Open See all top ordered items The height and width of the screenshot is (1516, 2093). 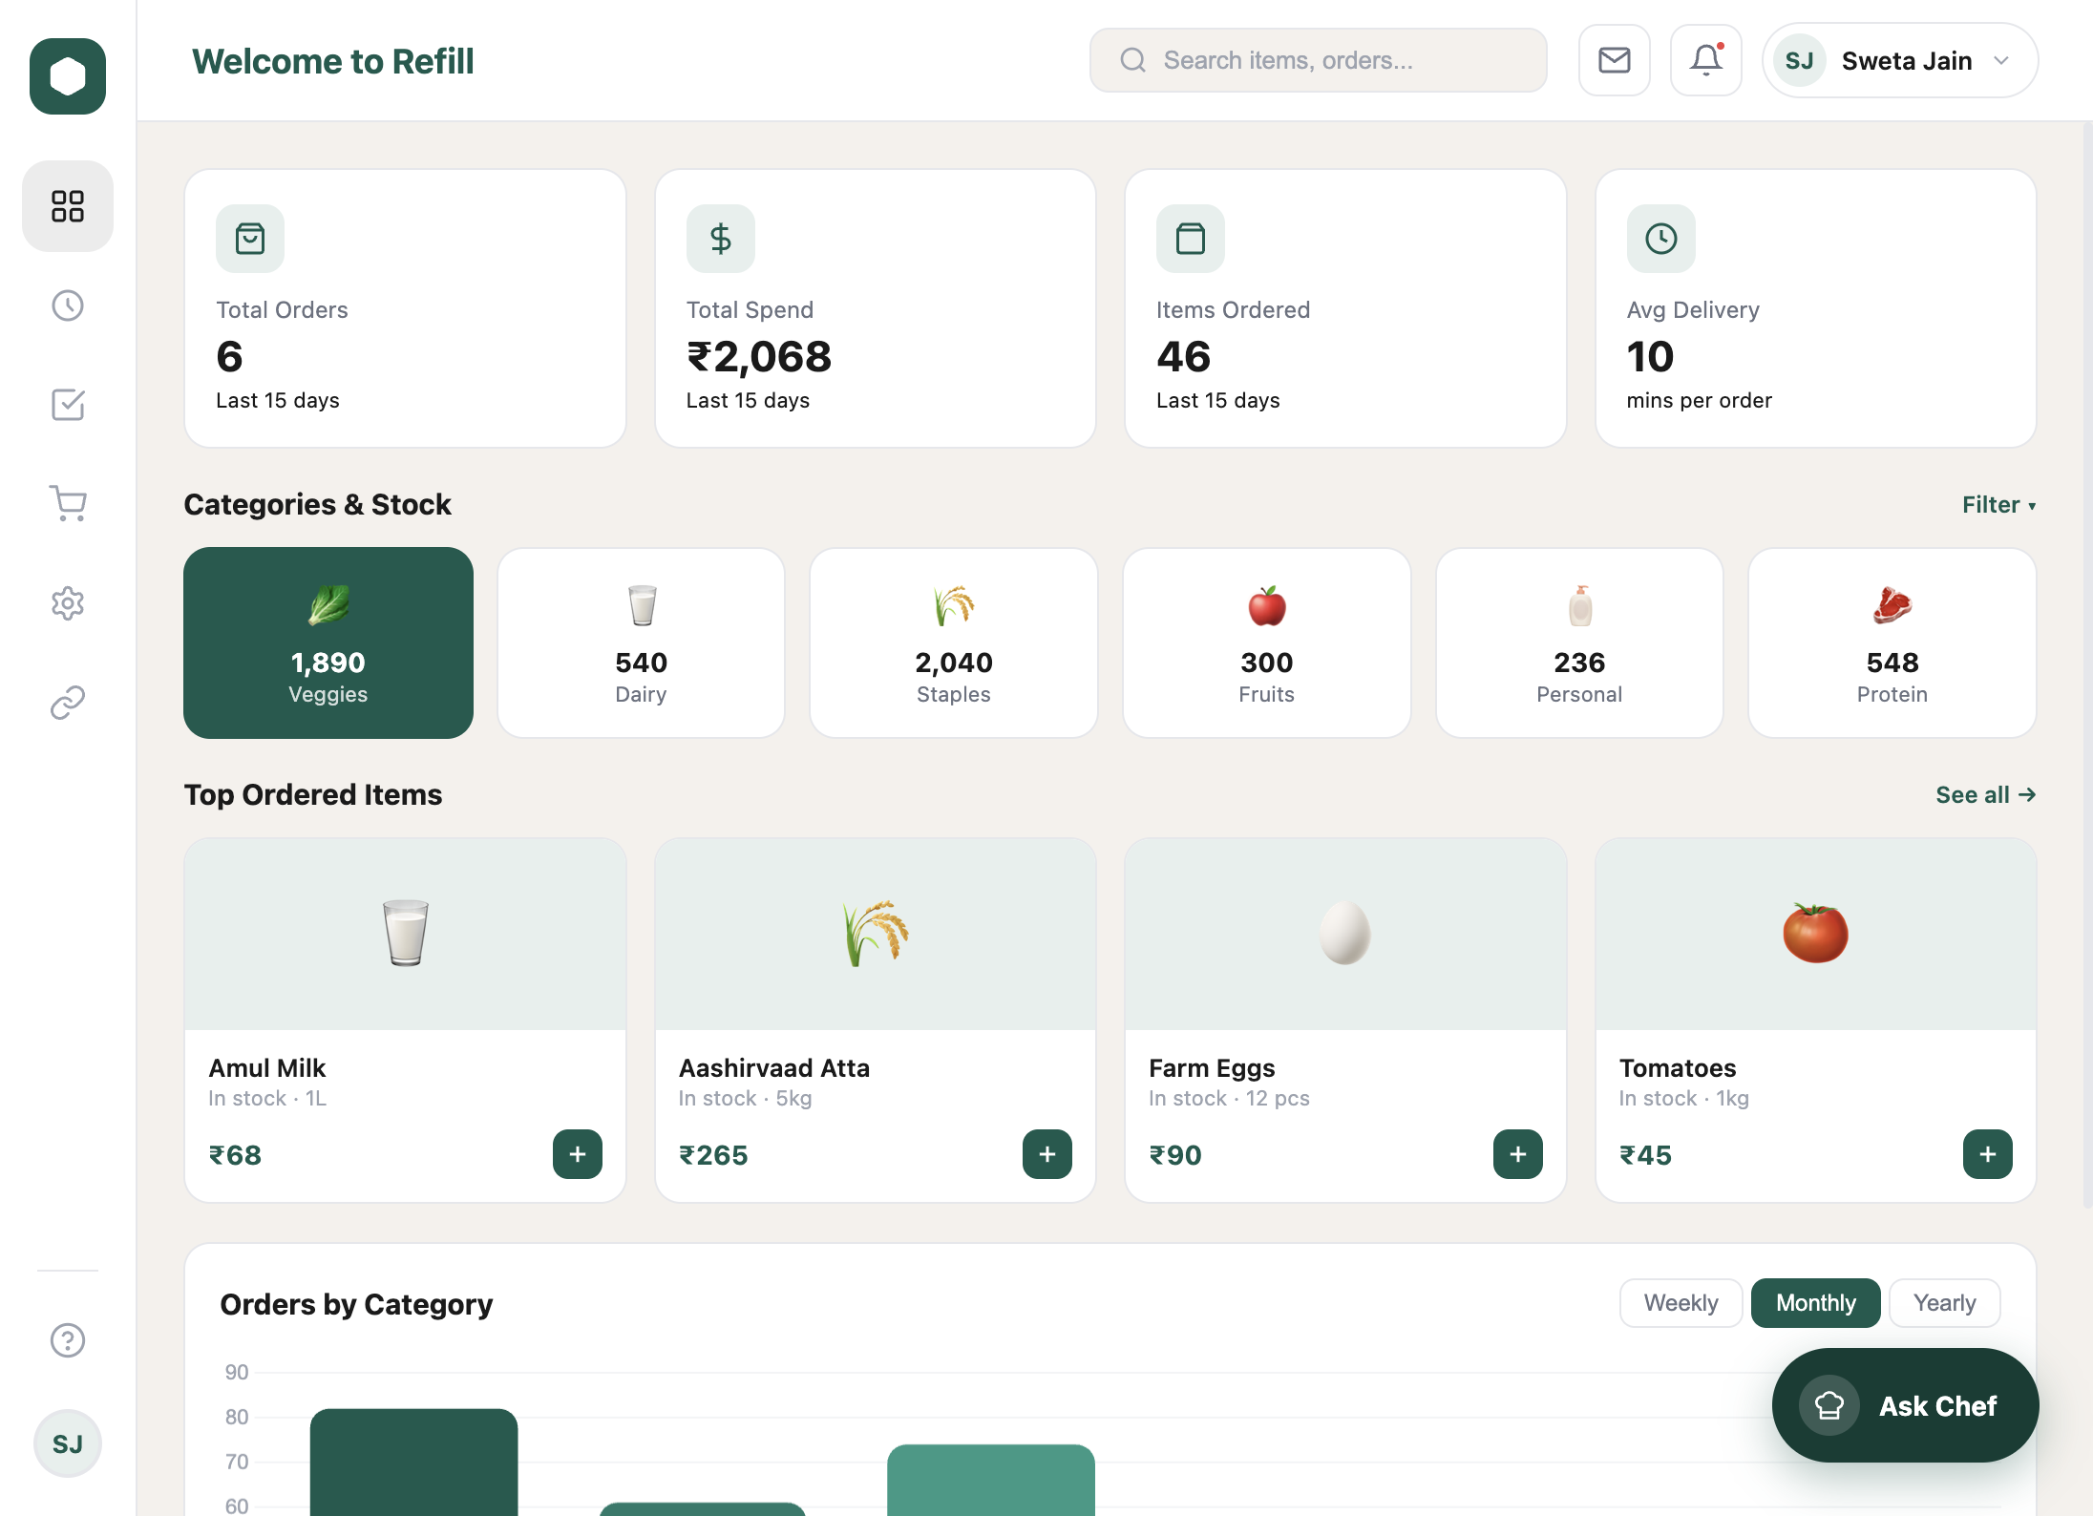pyautogui.click(x=1986, y=795)
